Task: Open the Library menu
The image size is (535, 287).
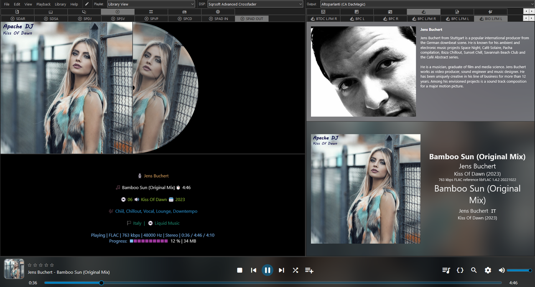Action: [x=61, y=4]
